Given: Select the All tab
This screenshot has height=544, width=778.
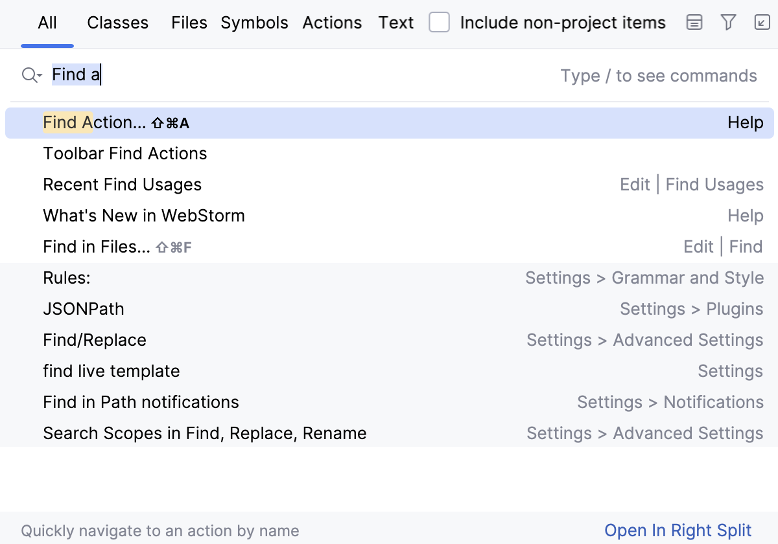Looking at the screenshot, I should tap(47, 23).
